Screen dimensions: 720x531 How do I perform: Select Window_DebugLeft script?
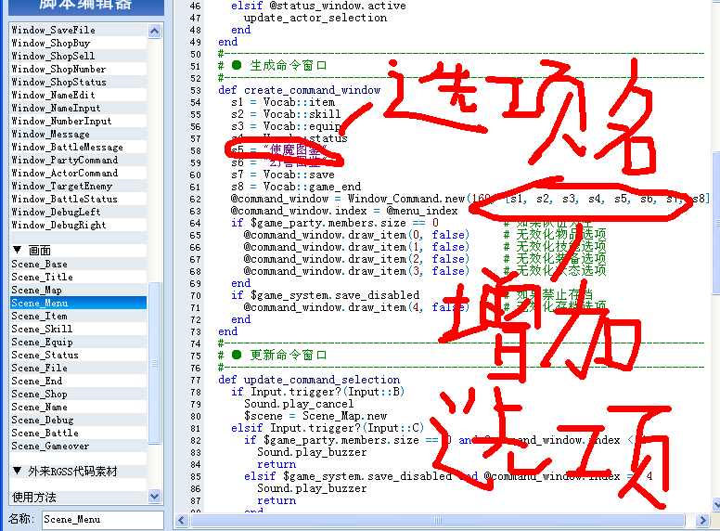78,212
